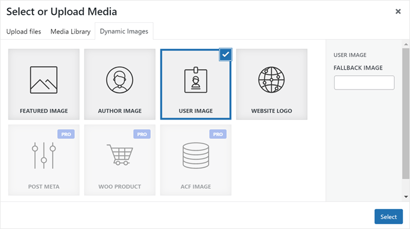
Task: Click PRO badge on Post Meta card
Action: click(66, 134)
